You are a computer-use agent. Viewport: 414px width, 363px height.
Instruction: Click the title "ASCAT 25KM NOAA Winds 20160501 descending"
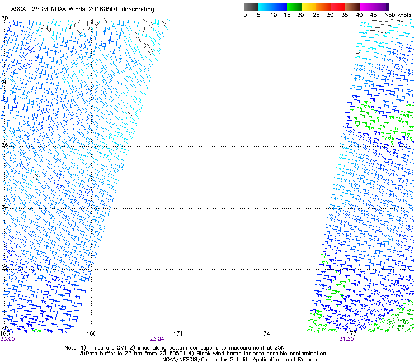tap(82, 9)
